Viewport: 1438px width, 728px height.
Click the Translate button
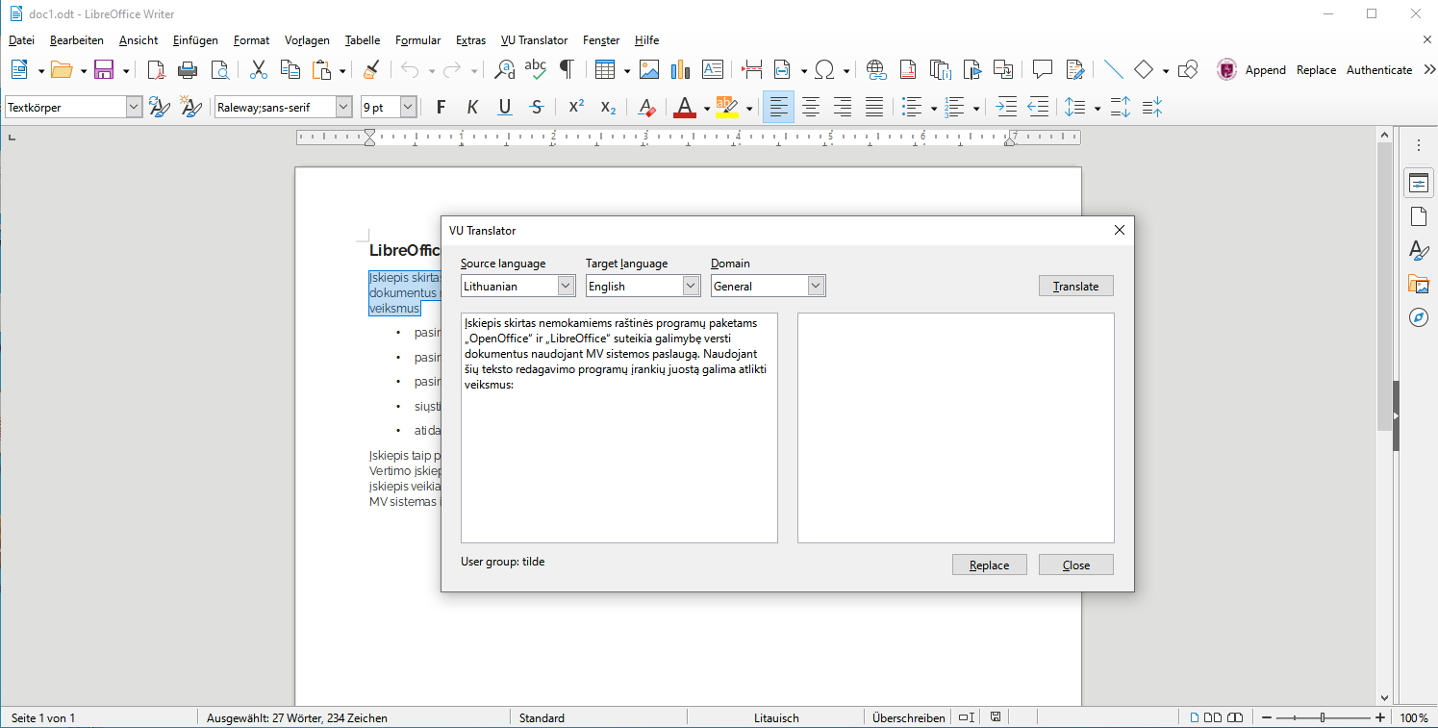(1075, 286)
